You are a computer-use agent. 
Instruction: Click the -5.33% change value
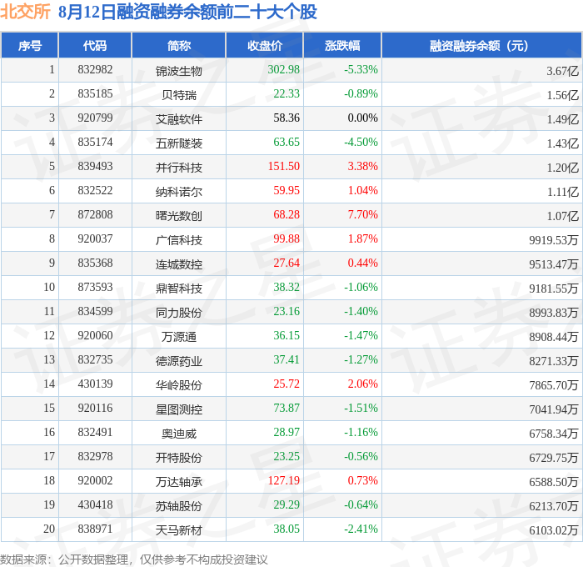tap(361, 69)
